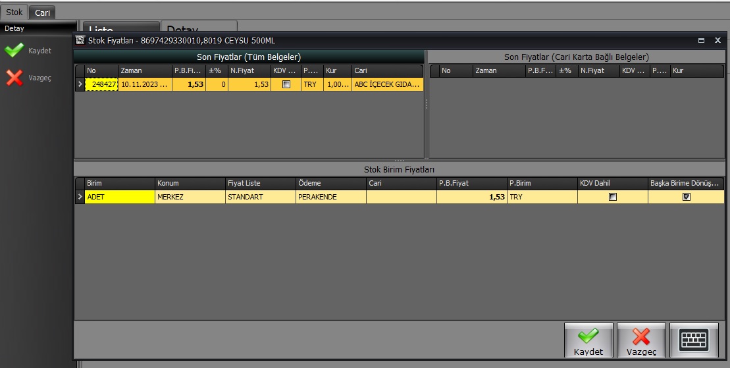Click the Kaydet button in the dialog footer

[588, 340]
